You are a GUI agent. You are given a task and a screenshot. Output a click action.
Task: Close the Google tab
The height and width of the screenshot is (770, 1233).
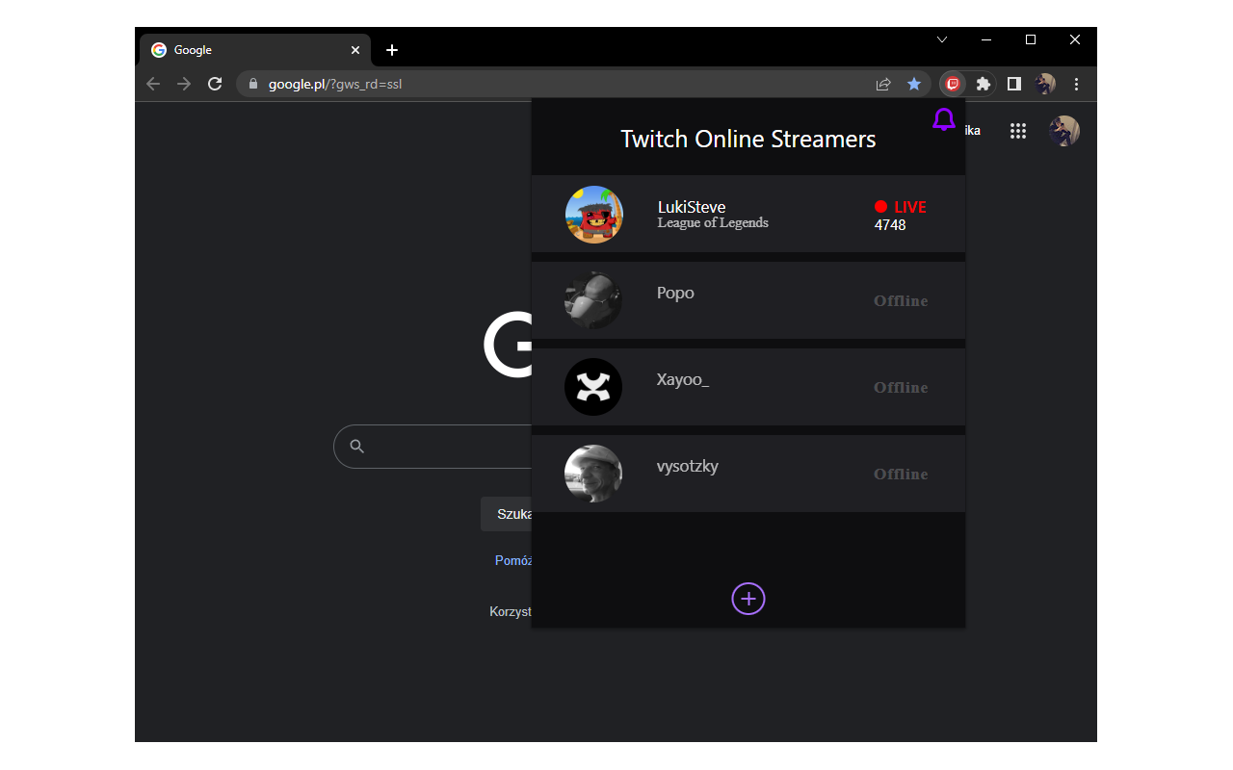coord(355,50)
